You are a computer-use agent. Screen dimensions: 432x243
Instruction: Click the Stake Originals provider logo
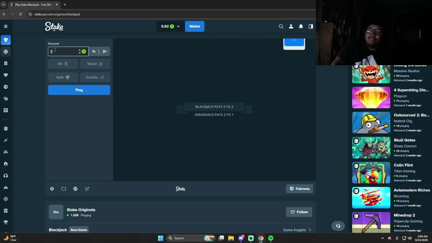point(56,212)
